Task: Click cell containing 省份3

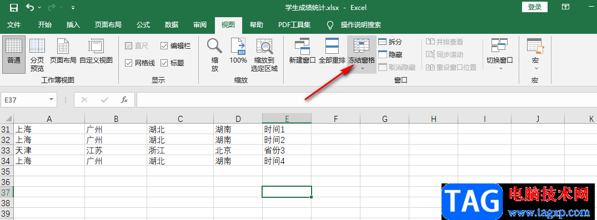Action: (x=287, y=150)
